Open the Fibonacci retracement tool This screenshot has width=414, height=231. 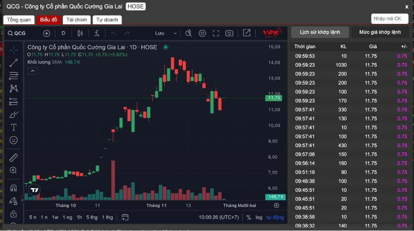click(x=13, y=76)
